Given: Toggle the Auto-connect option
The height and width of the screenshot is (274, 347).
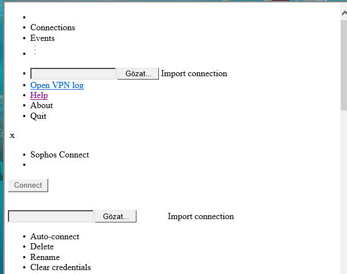Looking at the screenshot, I should click(x=55, y=236).
